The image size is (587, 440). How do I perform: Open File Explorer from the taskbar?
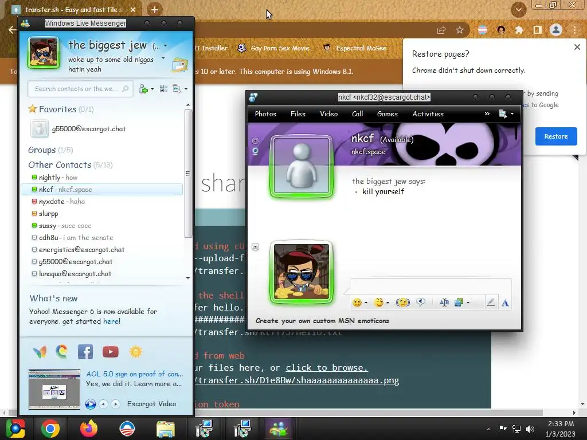coord(166,429)
